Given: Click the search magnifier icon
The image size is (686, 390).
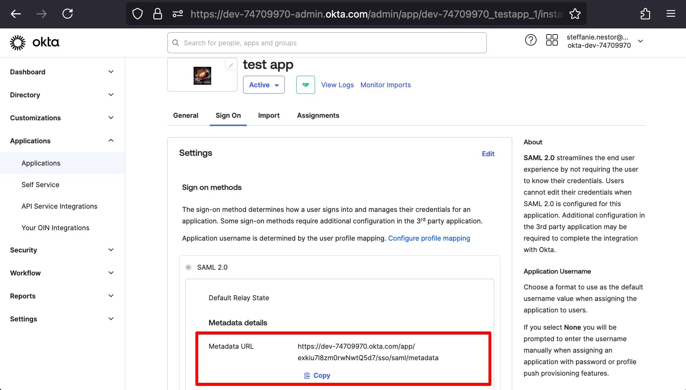Looking at the screenshot, I should 176,43.
